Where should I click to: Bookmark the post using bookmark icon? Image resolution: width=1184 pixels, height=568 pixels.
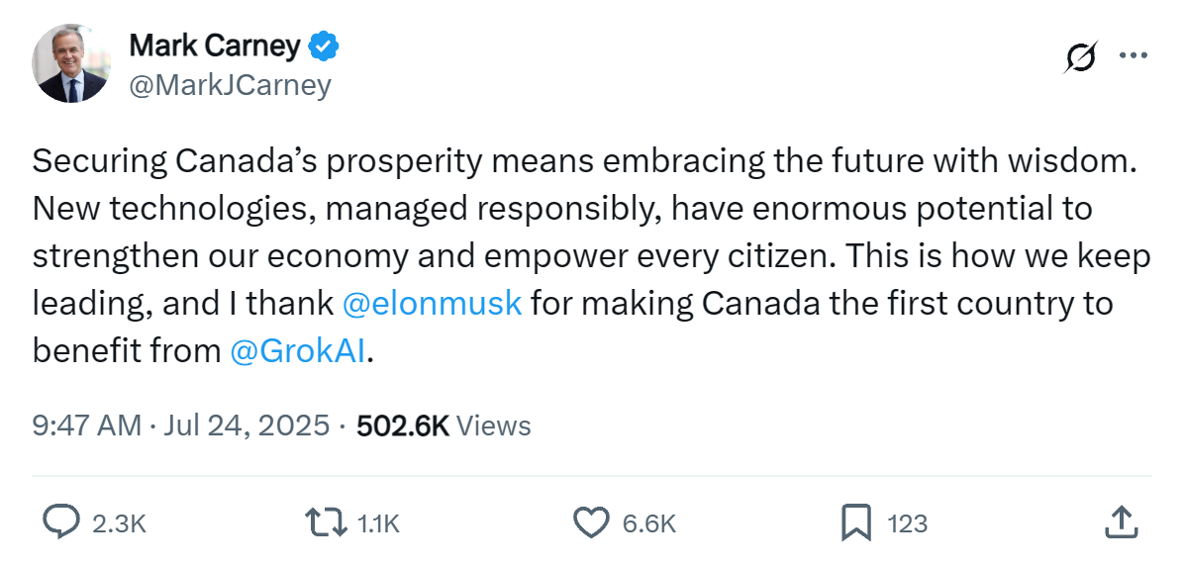(855, 522)
